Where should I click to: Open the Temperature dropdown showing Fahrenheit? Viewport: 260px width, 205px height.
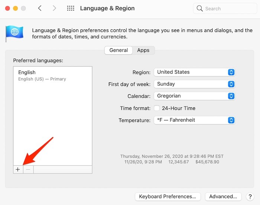[194, 120]
